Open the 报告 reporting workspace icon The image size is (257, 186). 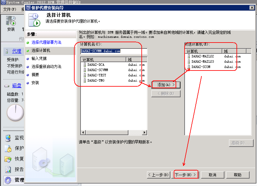pos(8,170)
